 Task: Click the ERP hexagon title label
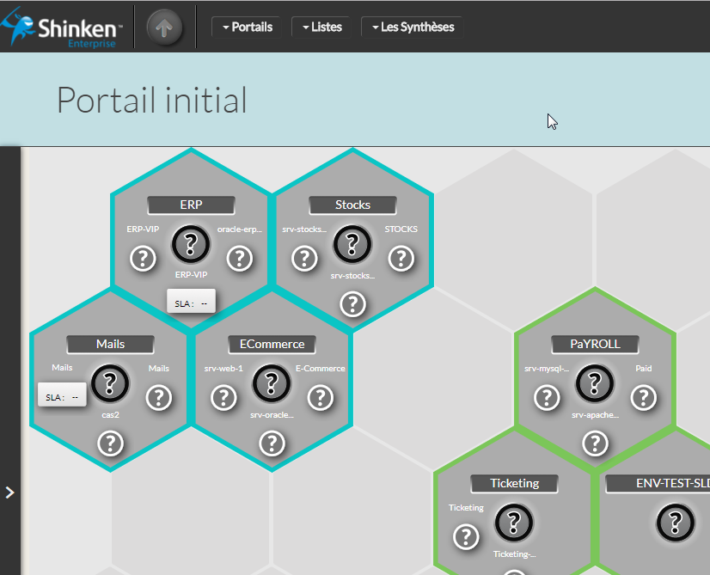point(191,205)
